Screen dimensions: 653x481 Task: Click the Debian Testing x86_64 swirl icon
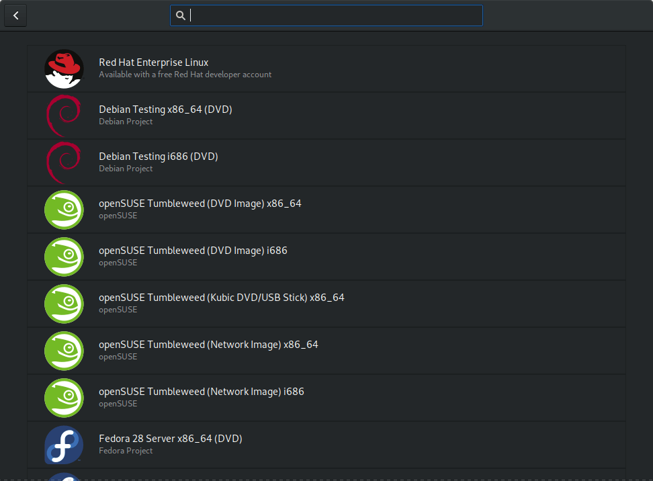click(x=64, y=116)
